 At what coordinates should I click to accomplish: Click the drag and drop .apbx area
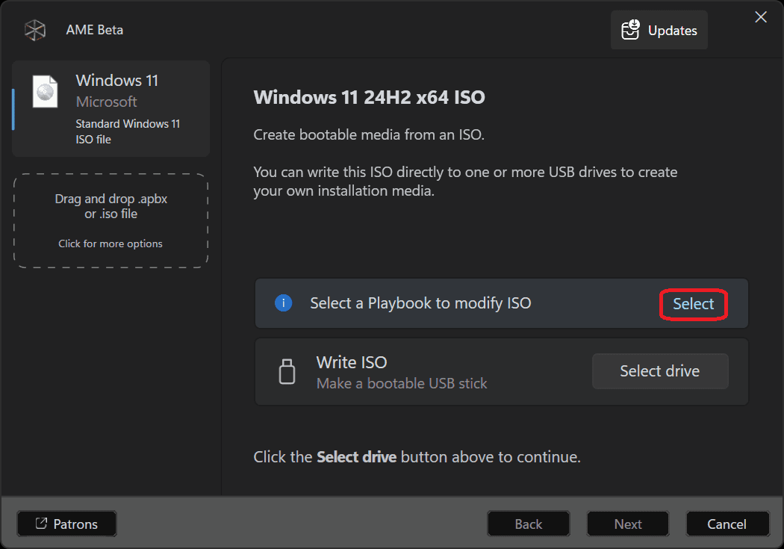click(x=111, y=207)
